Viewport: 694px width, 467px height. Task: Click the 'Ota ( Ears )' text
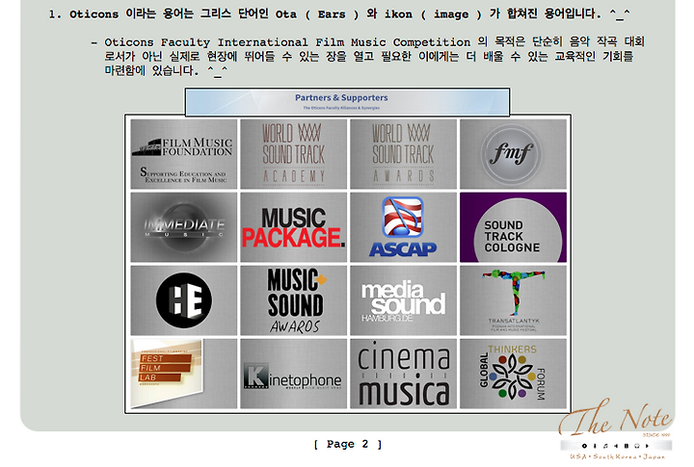click(x=317, y=14)
